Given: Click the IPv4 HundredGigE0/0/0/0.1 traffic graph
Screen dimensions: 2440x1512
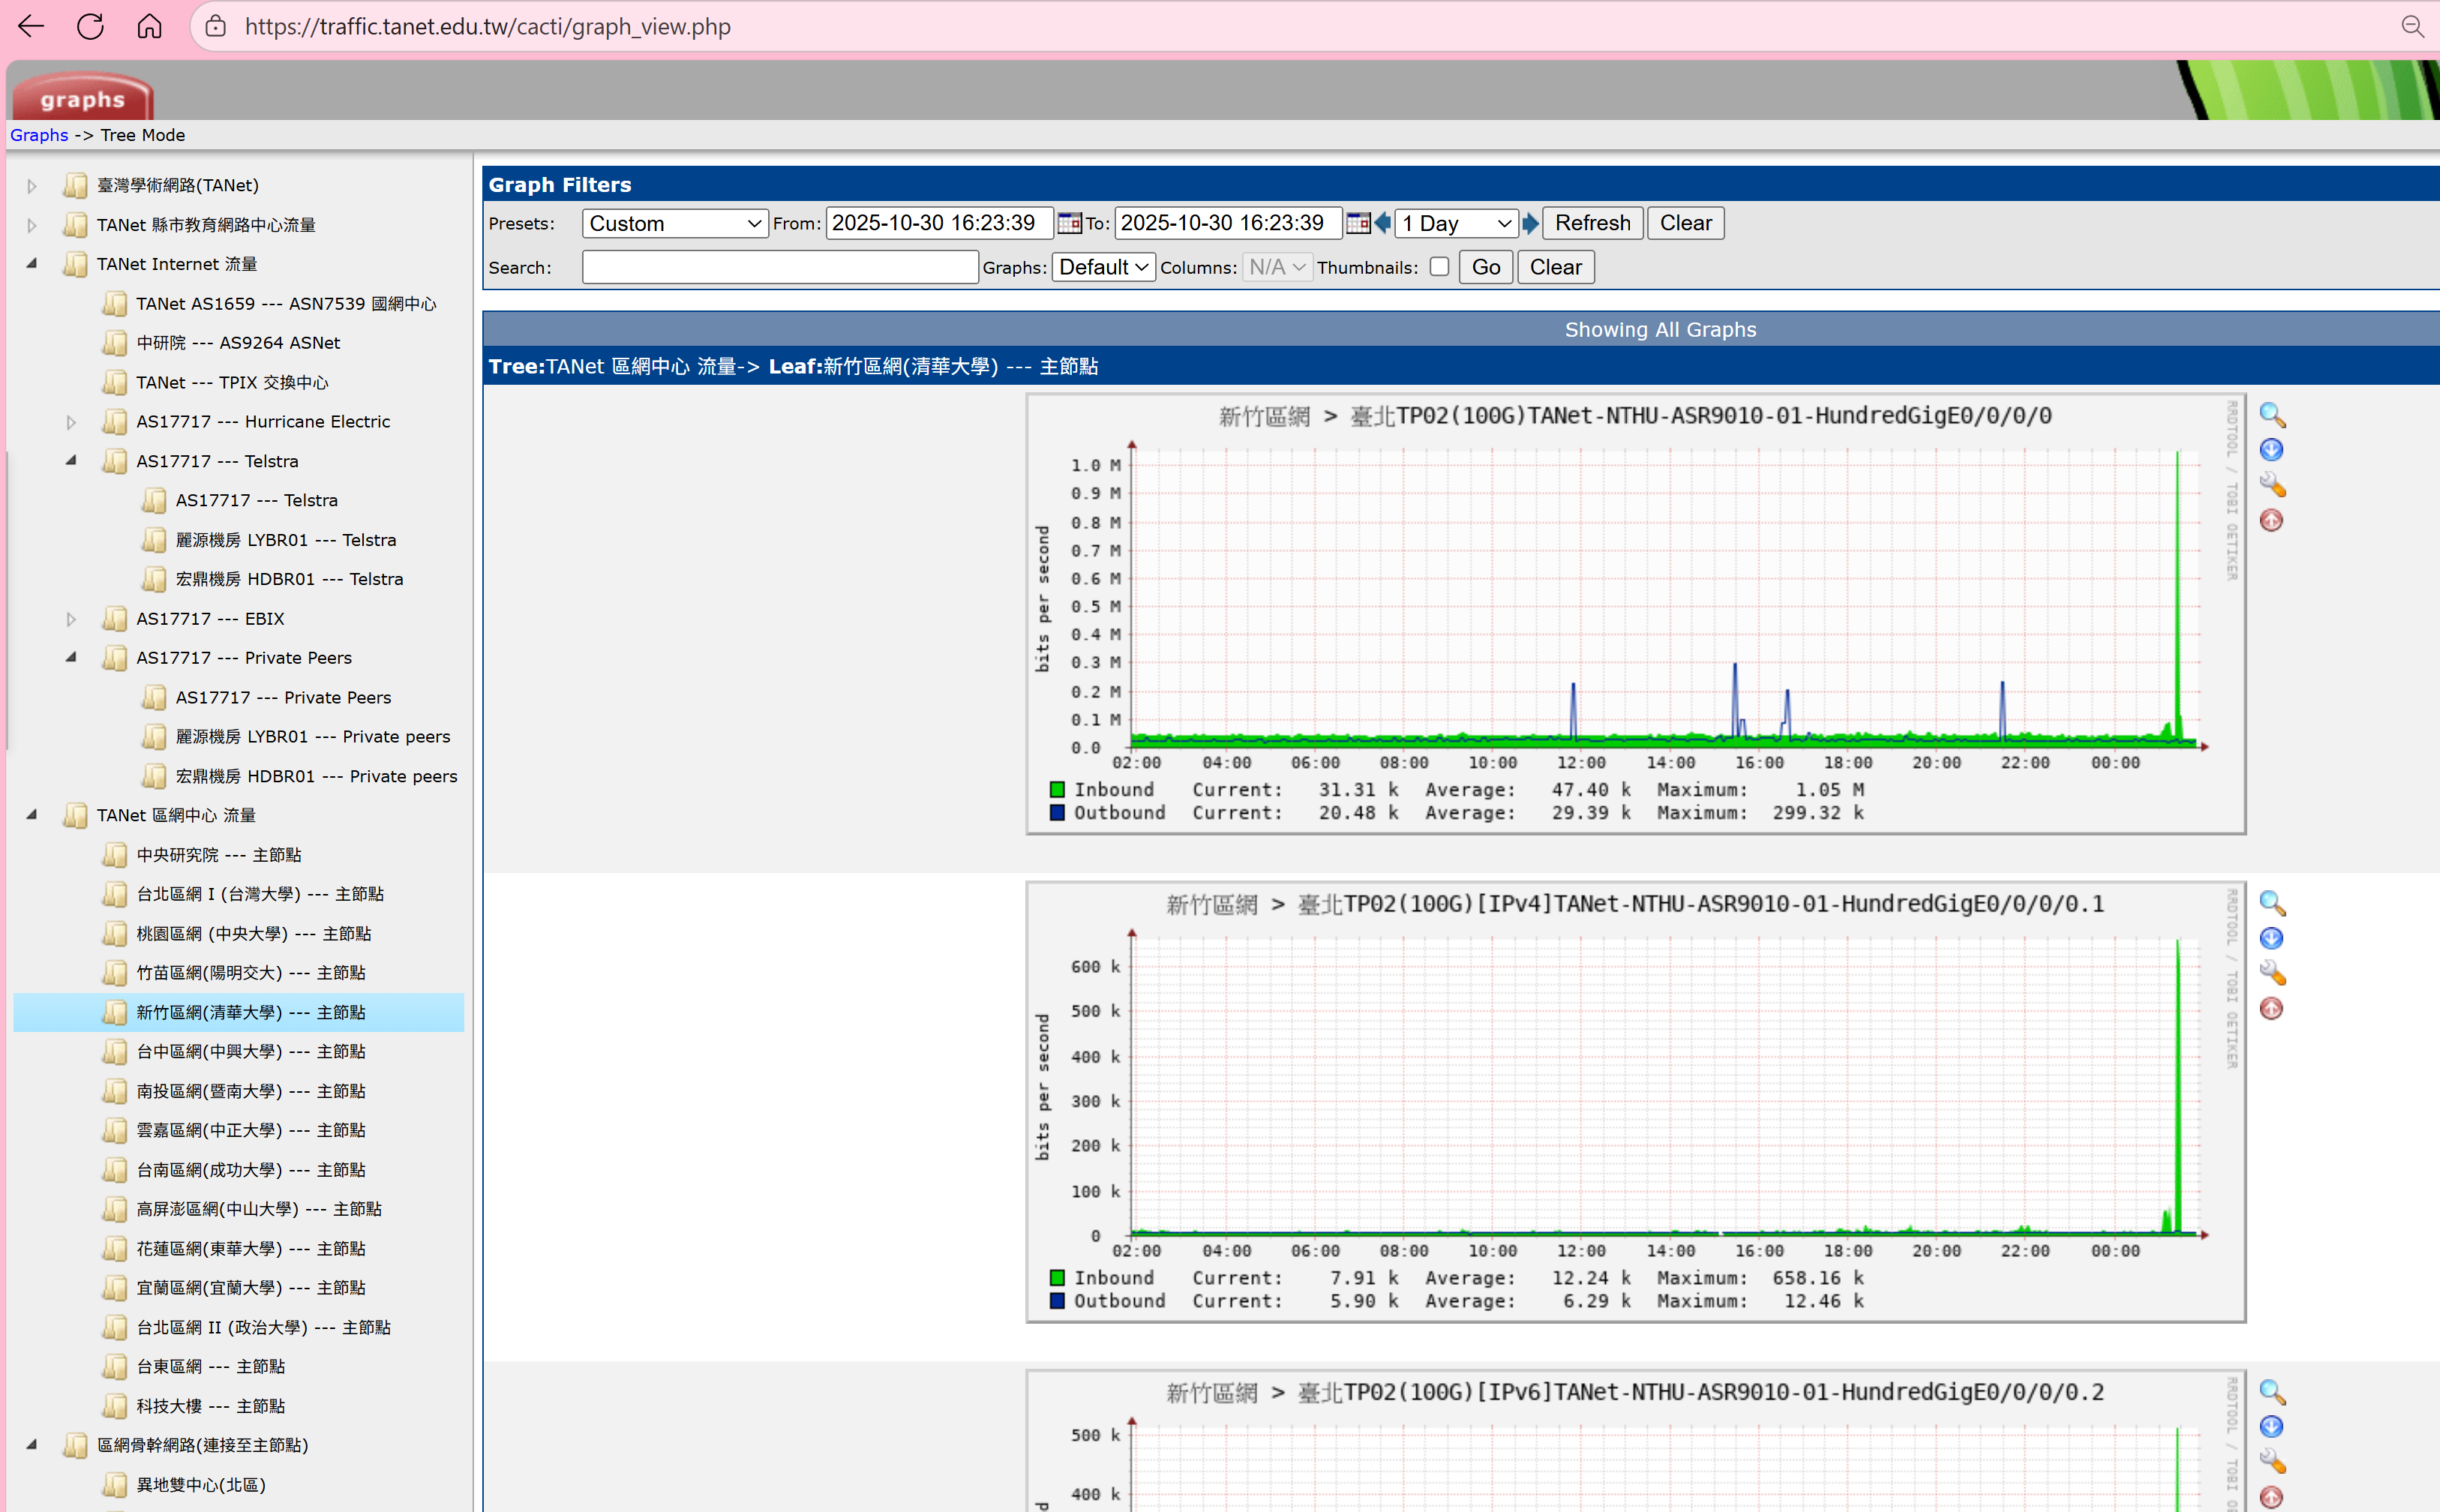Looking at the screenshot, I should [x=1636, y=1102].
